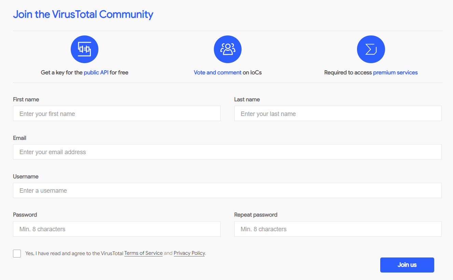Click the Password input field

click(x=117, y=229)
